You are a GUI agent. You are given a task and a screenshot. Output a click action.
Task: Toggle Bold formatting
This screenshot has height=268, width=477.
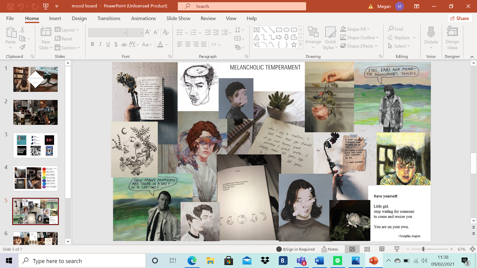(x=92, y=44)
